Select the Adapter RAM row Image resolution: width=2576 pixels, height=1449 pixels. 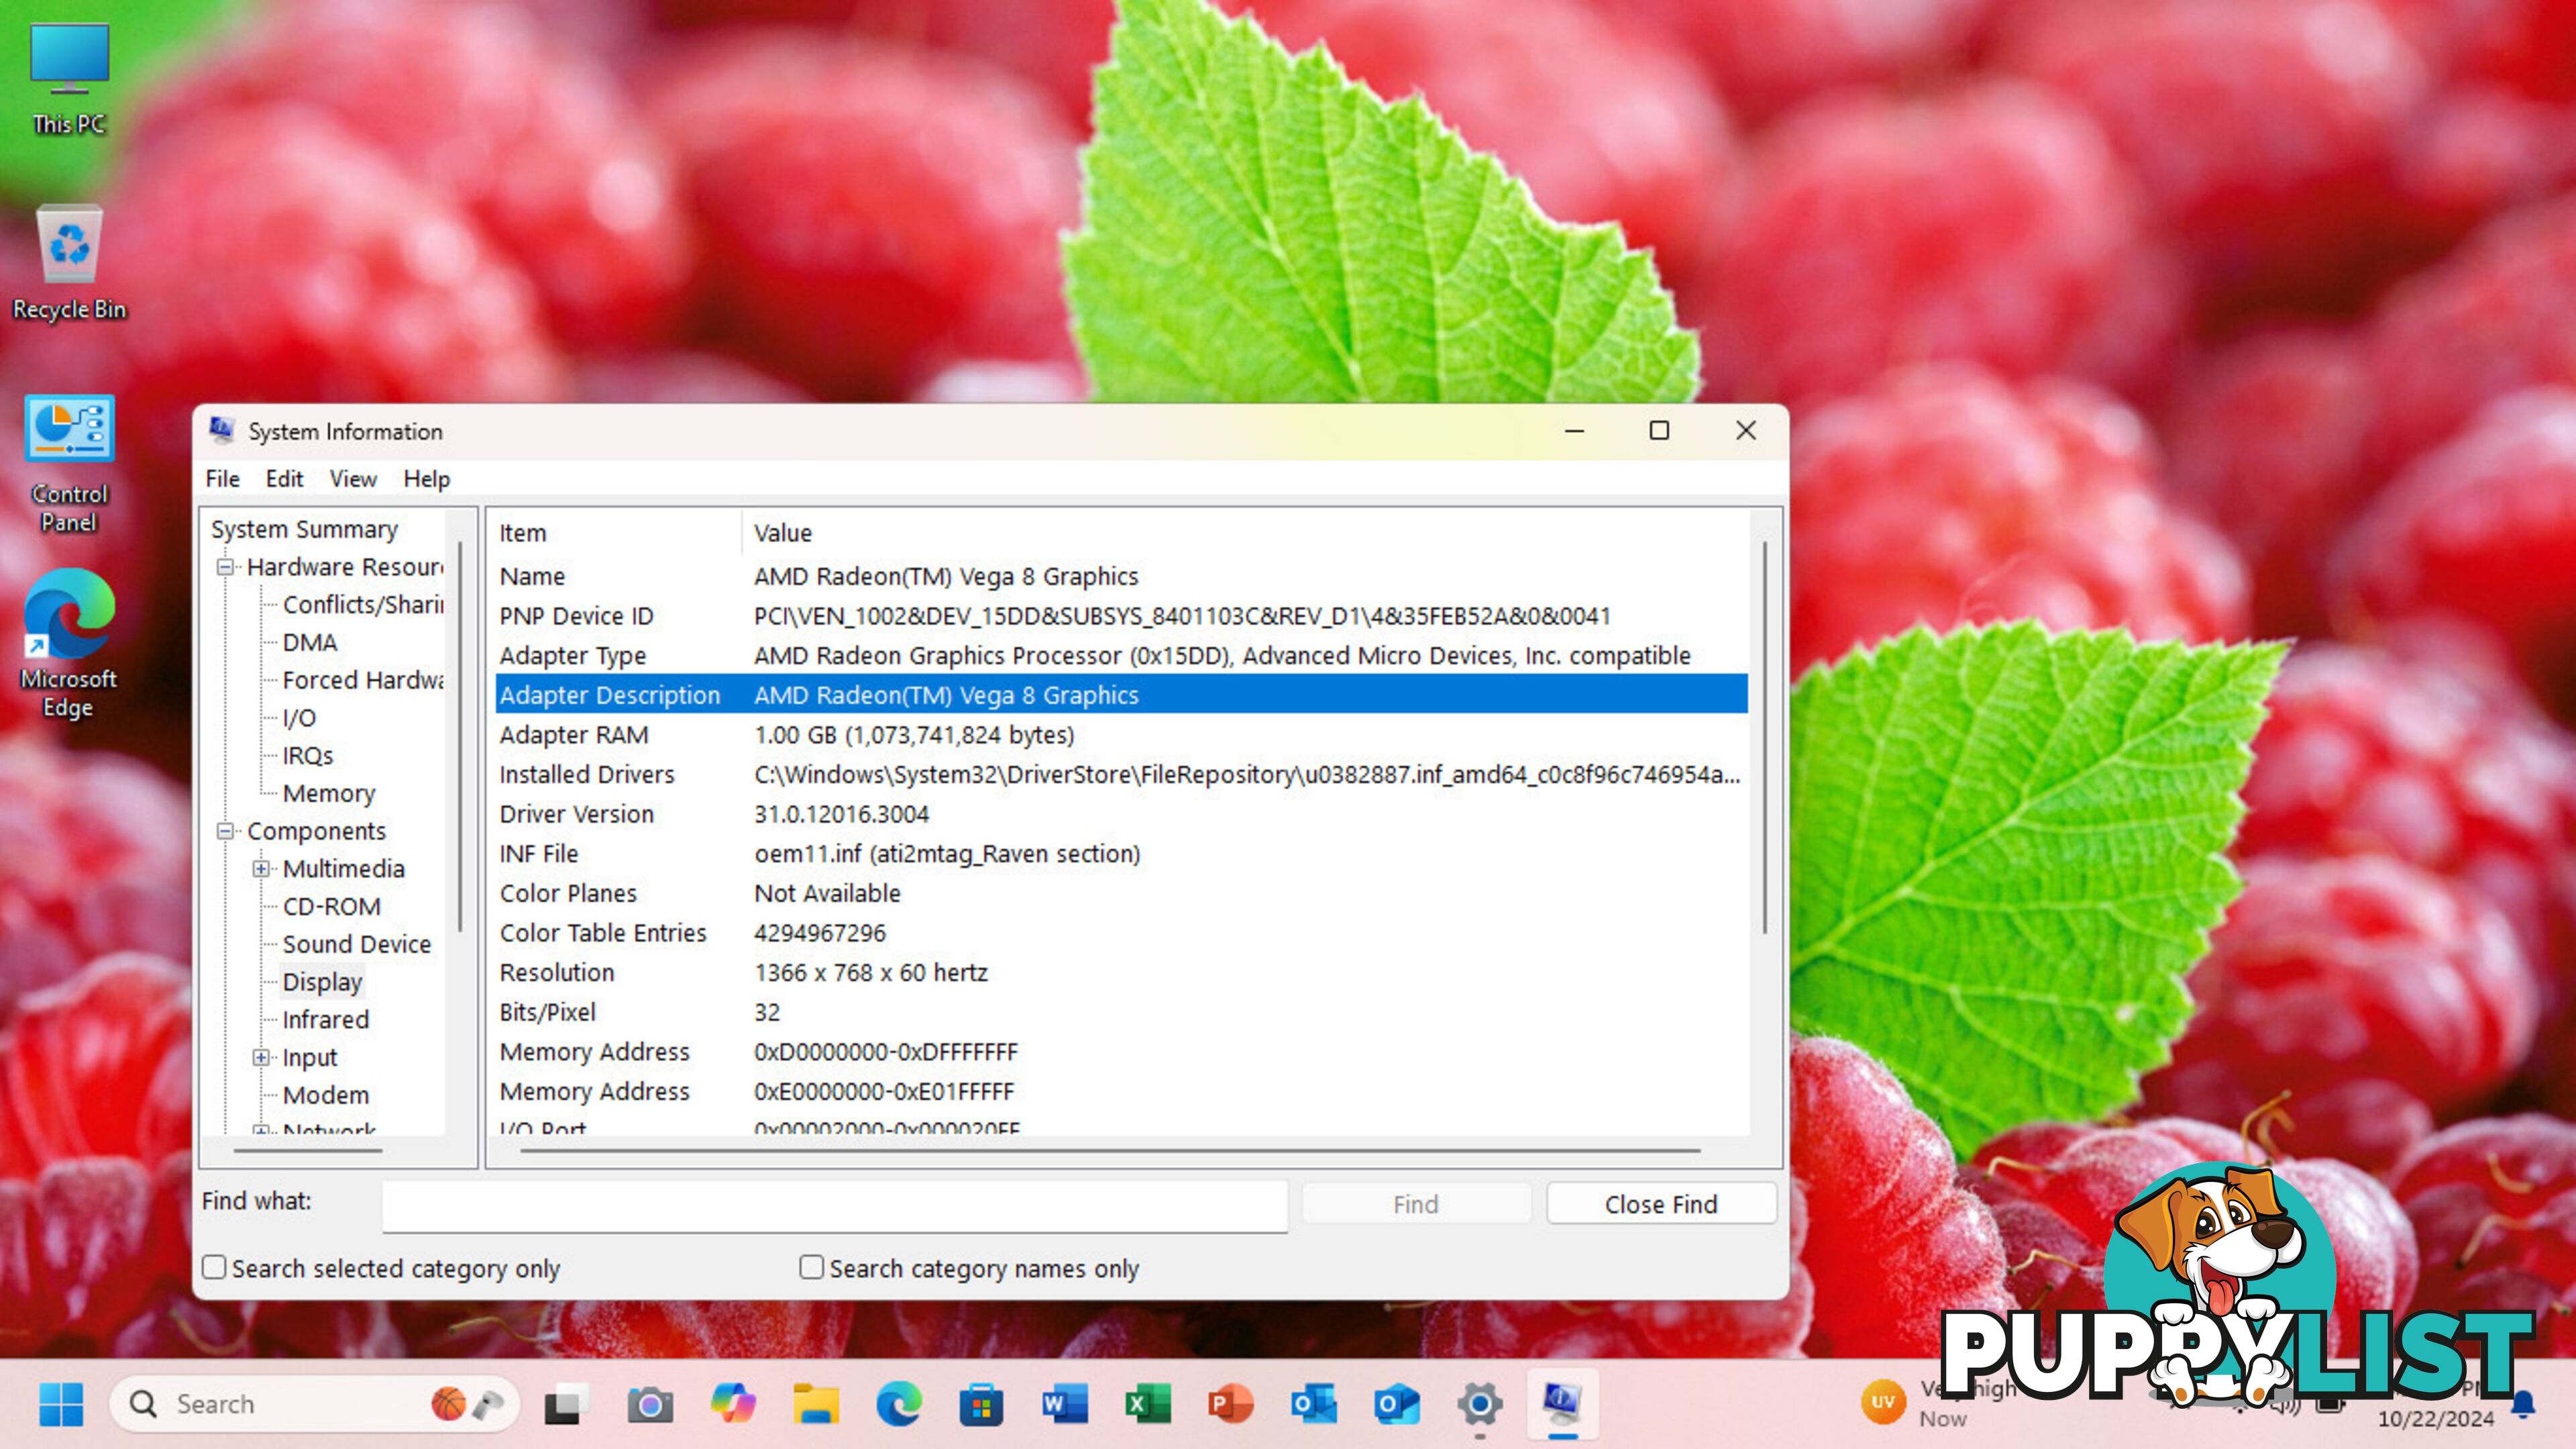[x=1121, y=736]
